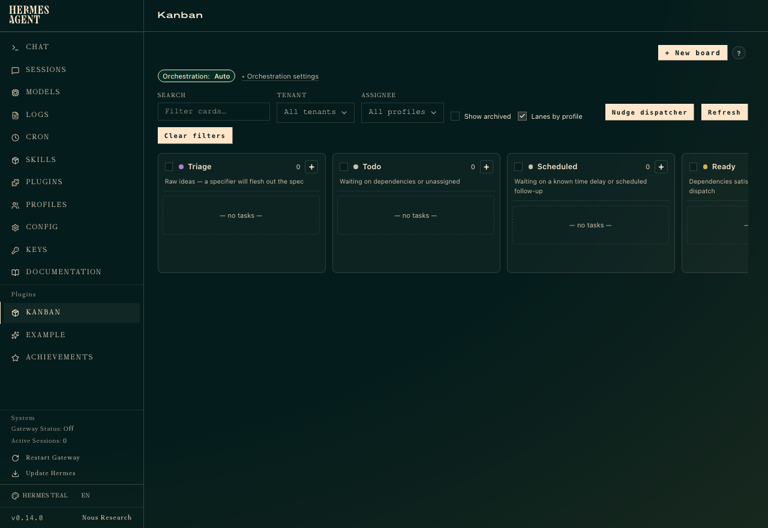Click the v0.14.0 version label
This screenshot has height=528, width=768.
[27, 518]
